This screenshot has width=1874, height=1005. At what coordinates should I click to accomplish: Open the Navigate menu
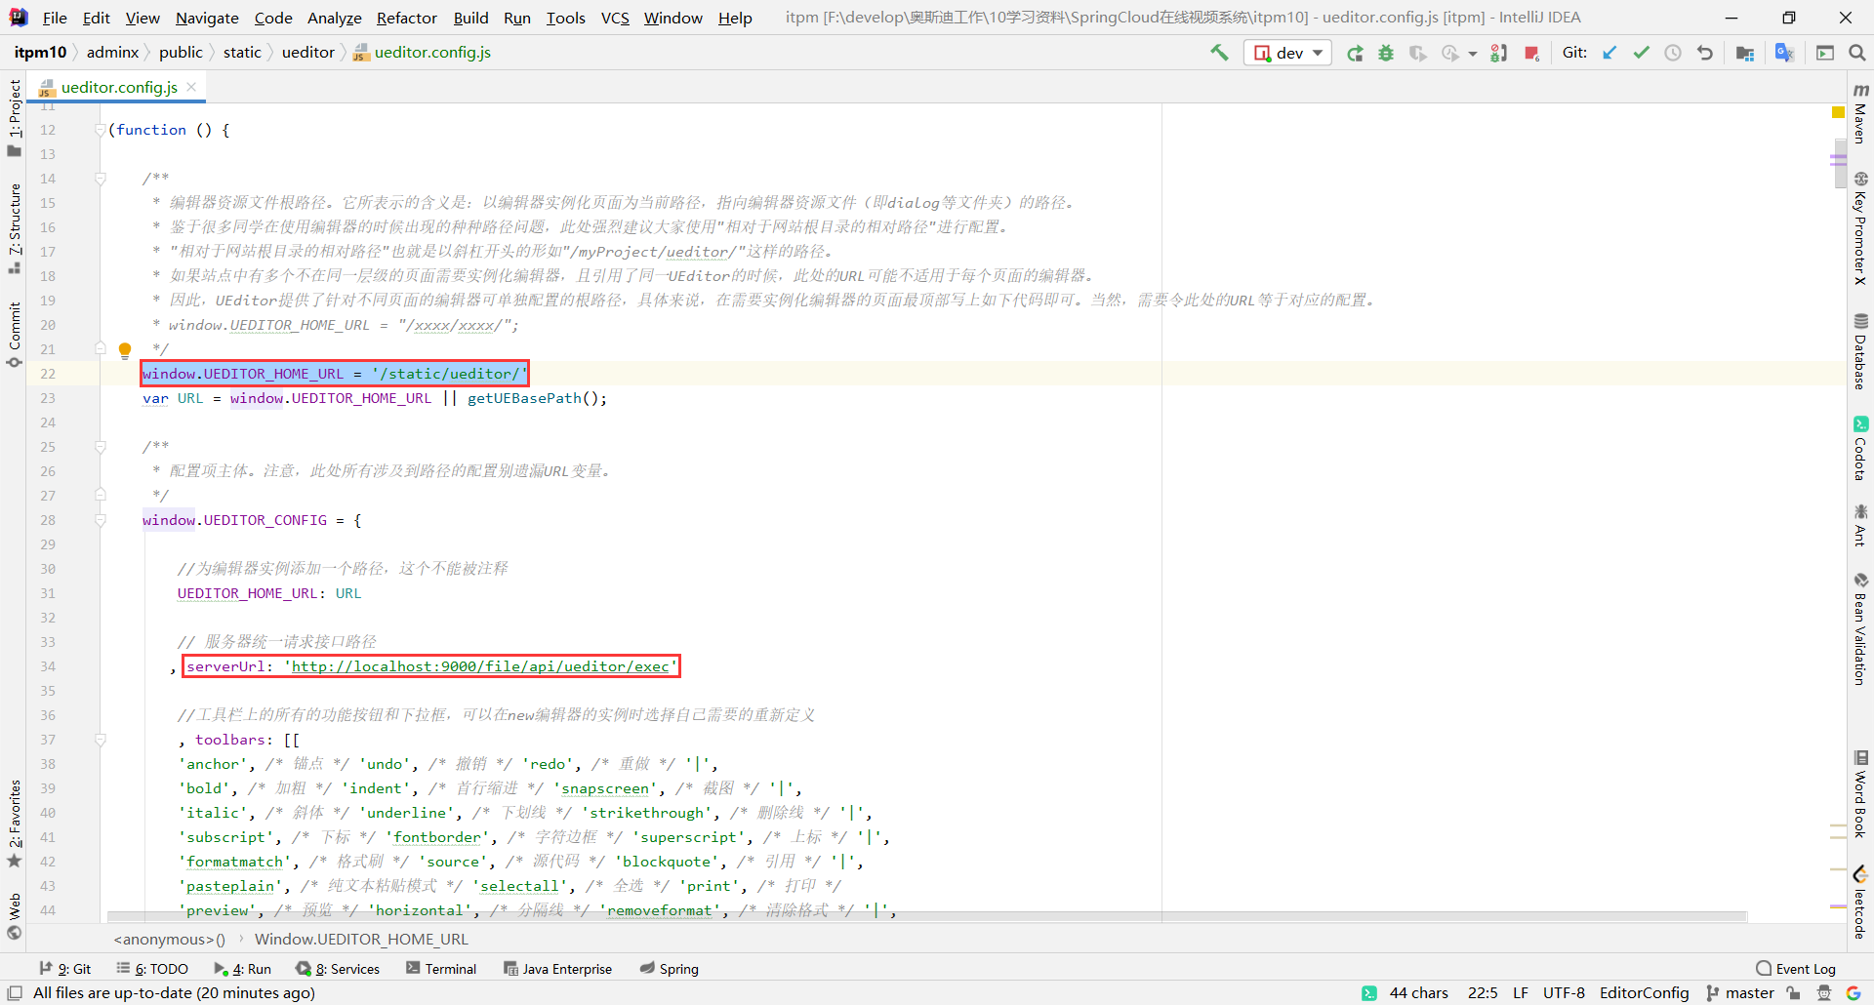[207, 18]
